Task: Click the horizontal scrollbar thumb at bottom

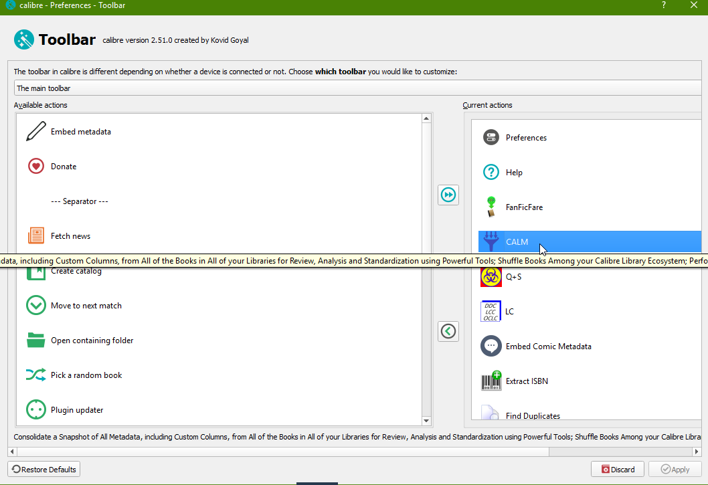Action: 282,452
